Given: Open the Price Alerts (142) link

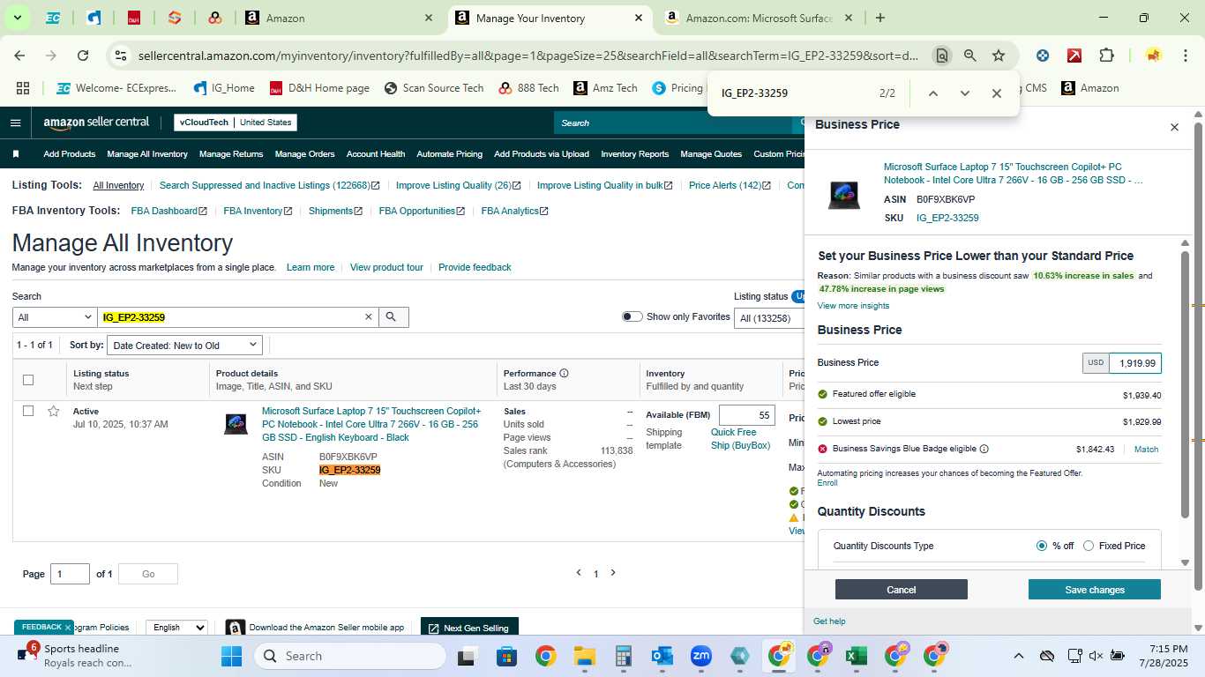Looking at the screenshot, I should 730,185.
